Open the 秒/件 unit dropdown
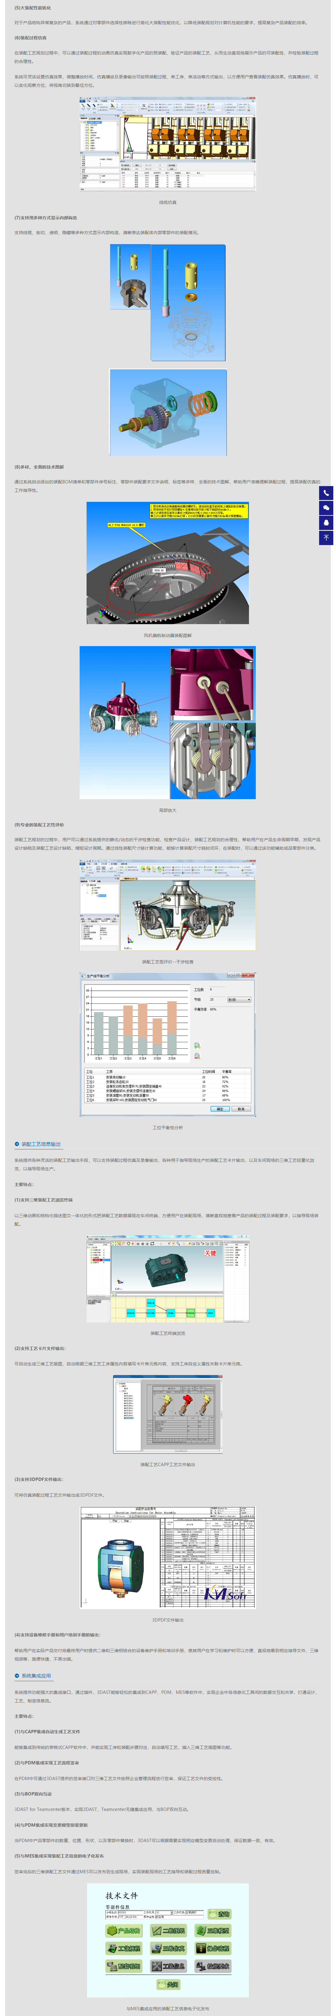Screen dimensions: 336x2016 click(239, 999)
